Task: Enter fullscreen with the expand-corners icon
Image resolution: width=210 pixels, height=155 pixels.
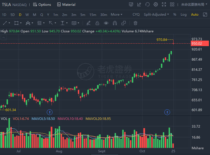Action: [164, 5]
